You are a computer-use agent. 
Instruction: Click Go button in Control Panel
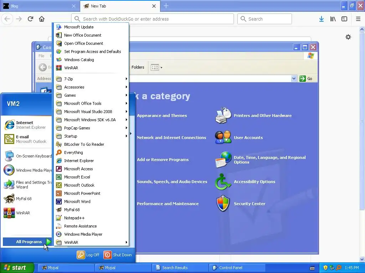coord(306,79)
